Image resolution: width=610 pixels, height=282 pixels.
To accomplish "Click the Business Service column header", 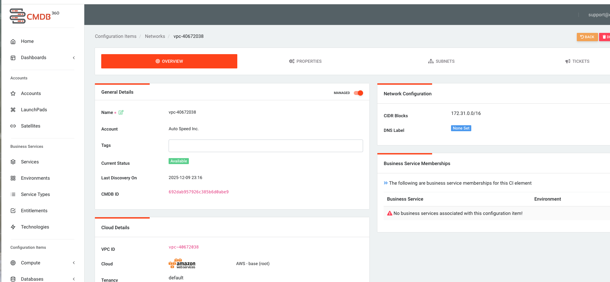I will coord(405,199).
